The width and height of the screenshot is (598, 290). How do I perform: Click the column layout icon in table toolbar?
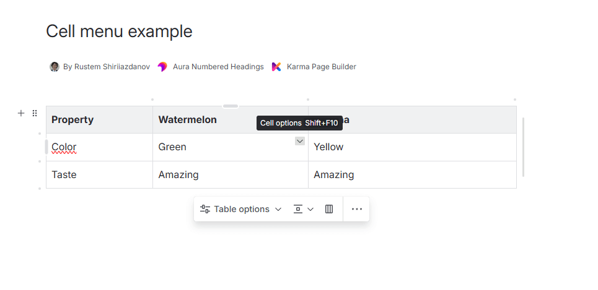coord(329,209)
